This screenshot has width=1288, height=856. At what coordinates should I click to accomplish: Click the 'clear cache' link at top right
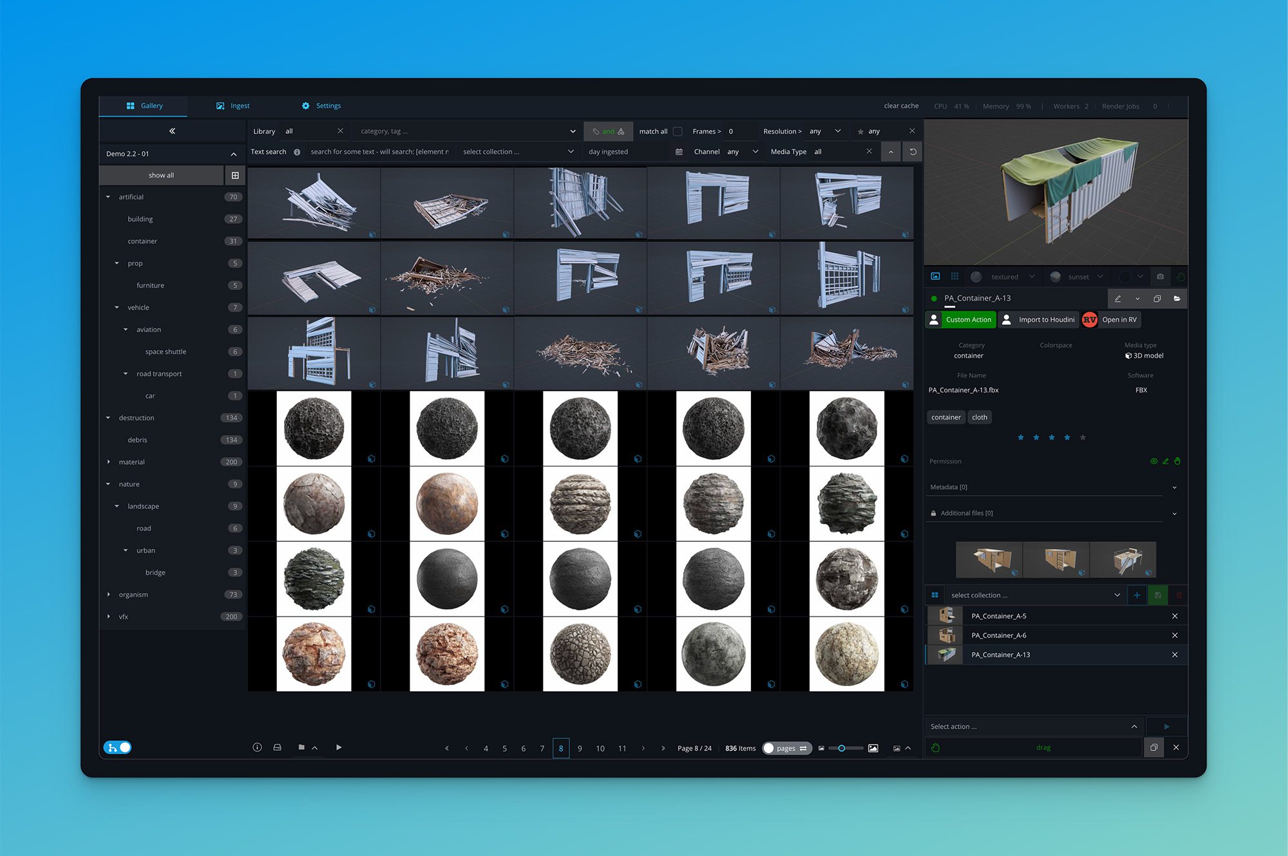900,106
